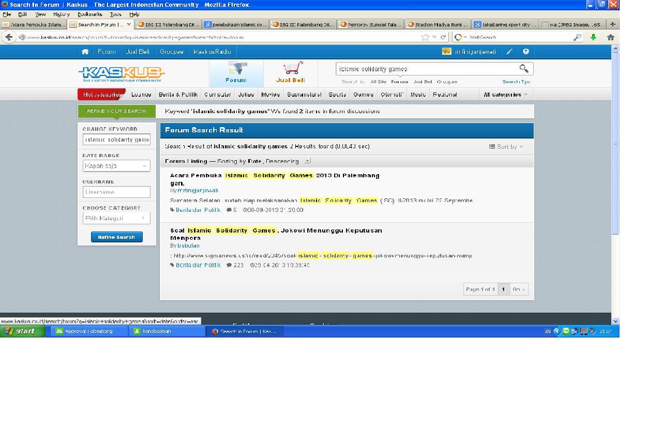Select the Jual Beli cart icon

[x=291, y=72]
